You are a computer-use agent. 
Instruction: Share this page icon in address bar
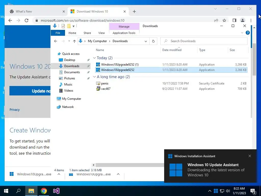(x=216, y=20)
